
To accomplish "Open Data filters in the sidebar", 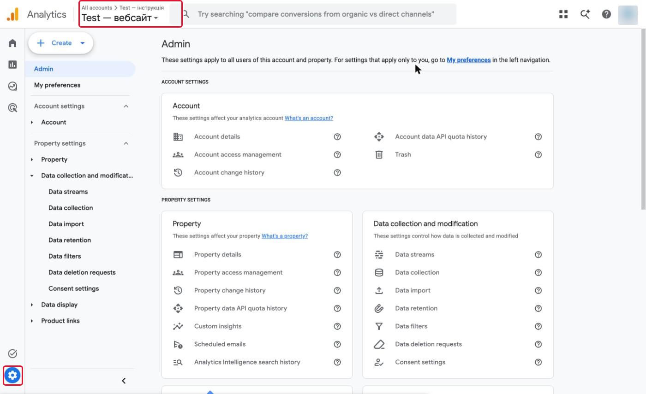I will point(65,257).
